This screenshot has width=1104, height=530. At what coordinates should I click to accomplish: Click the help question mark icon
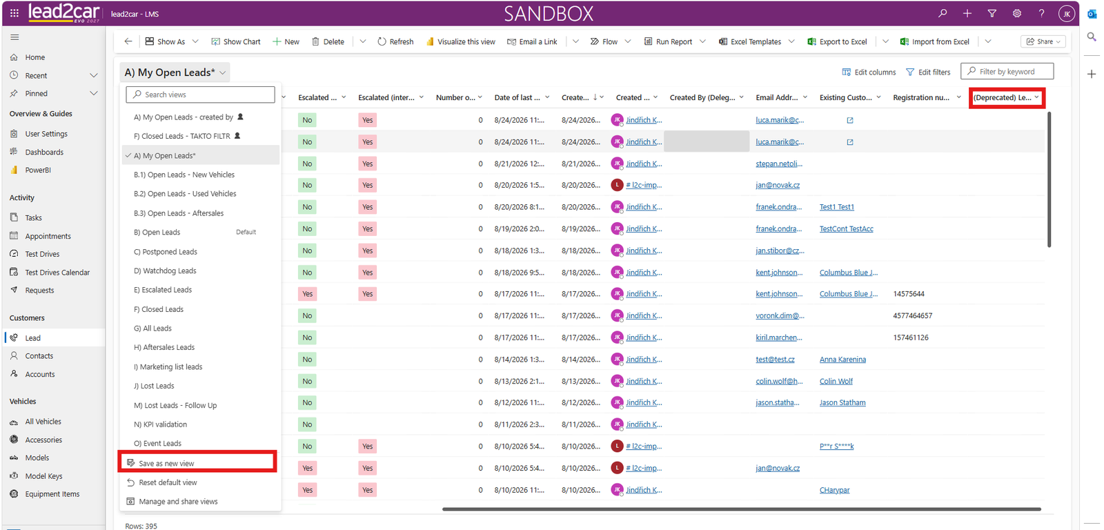(1042, 13)
